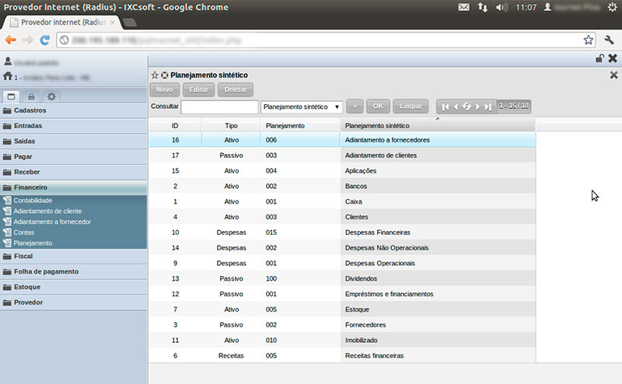Expand the Pagar menu folder
622x384 pixels.
click(73, 157)
